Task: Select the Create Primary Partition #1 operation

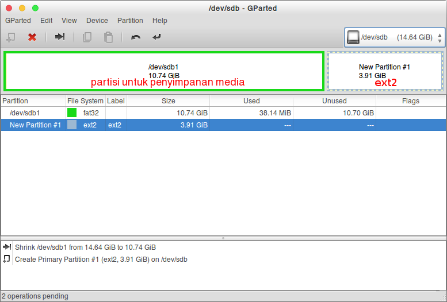Action: click(101, 260)
